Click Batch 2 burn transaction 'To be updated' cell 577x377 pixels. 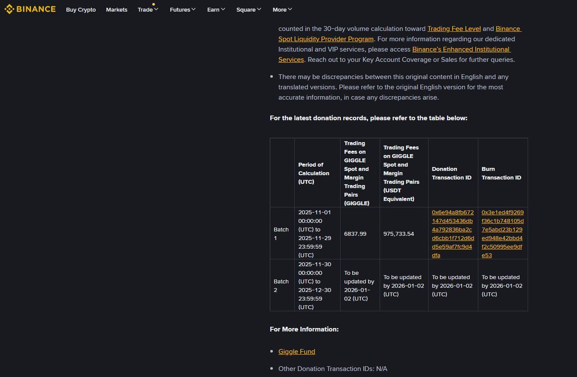[502, 286]
